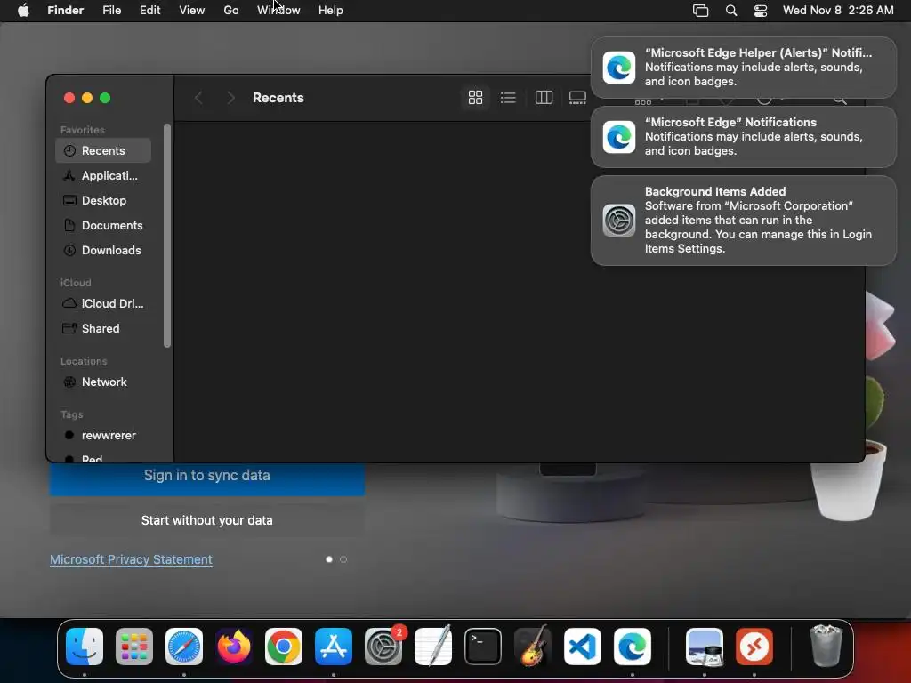Open the Edit menu
911x683 pixels.
point(149,11)
